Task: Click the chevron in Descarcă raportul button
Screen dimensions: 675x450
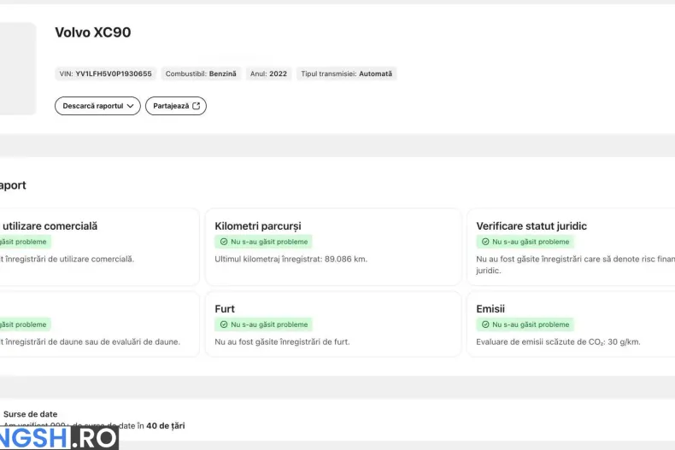Action: (130, 106)
